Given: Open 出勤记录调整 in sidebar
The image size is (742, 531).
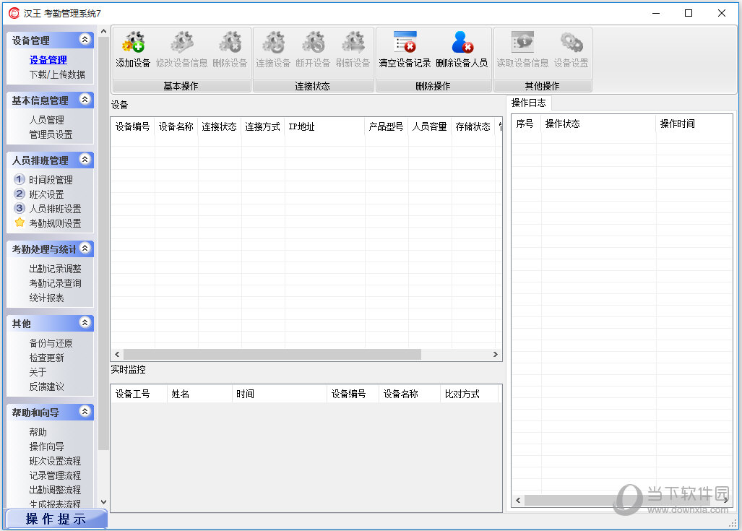Looking at the screenshot, I should click(x=56, y=269).
